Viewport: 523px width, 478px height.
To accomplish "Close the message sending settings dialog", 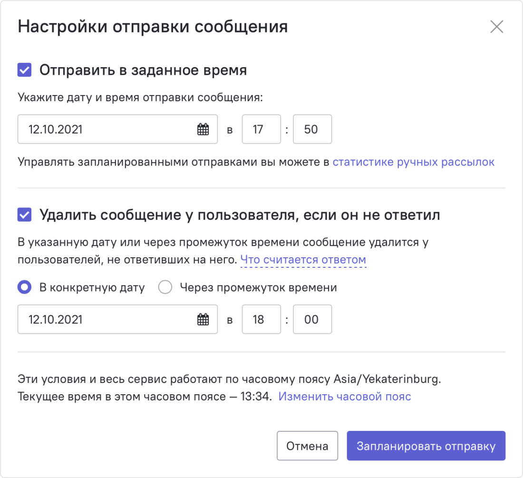I will (x=496, y=27).
